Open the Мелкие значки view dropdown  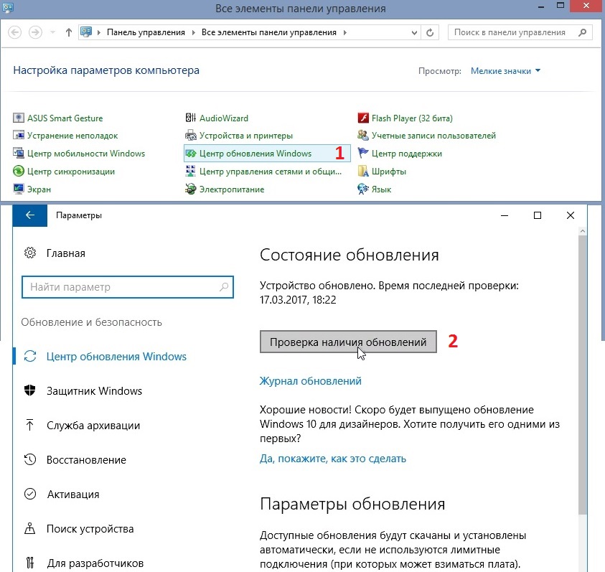tap(505, 70)
